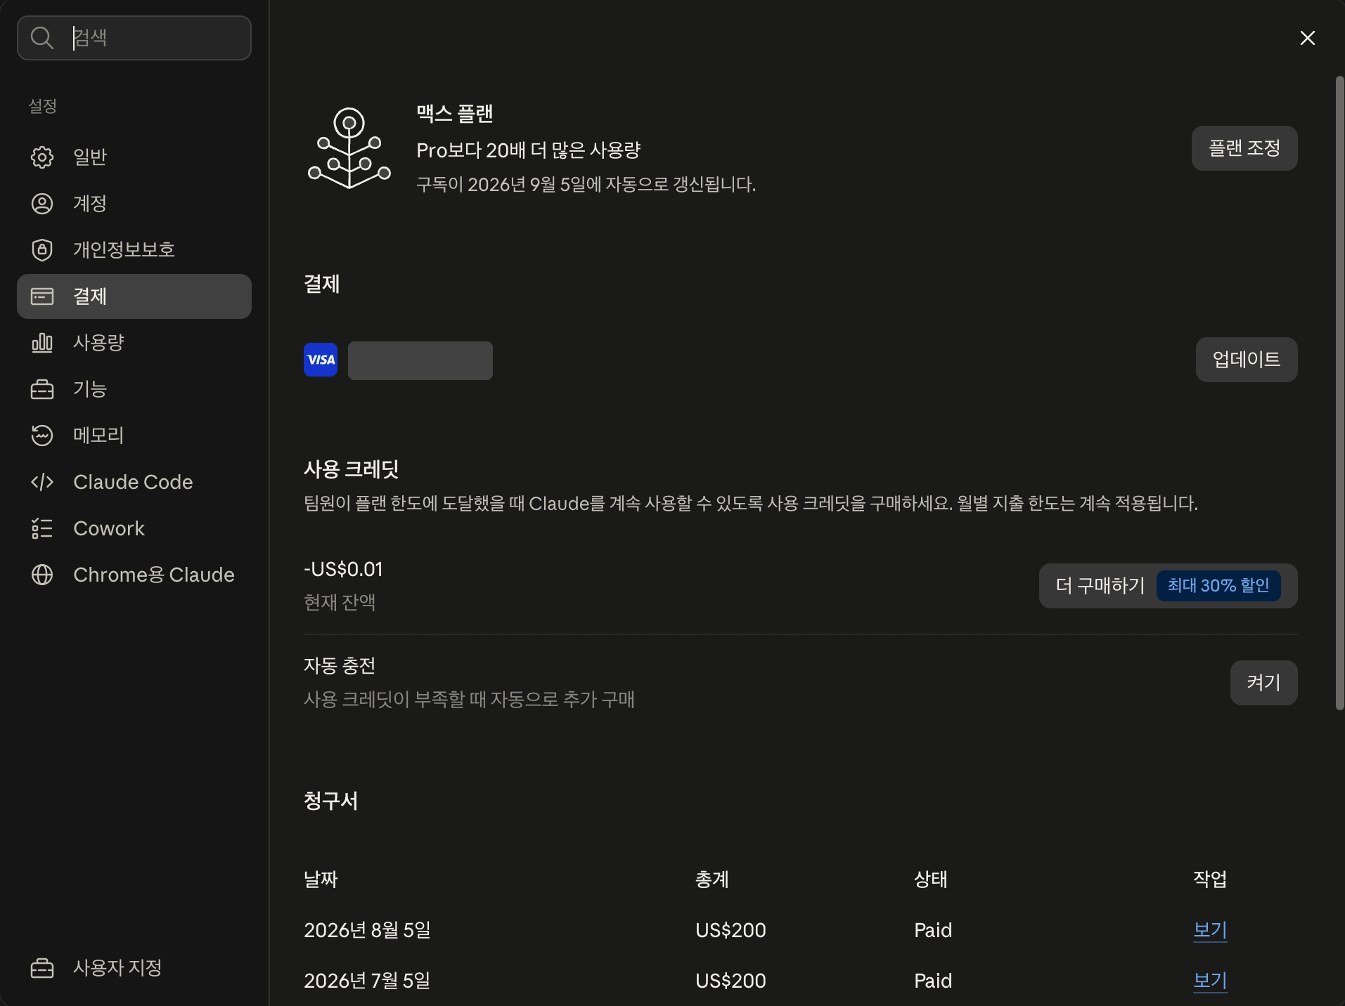Click the 업데이트 payment button
Screen dimensions: 1345x1006
pos(1247,360)
